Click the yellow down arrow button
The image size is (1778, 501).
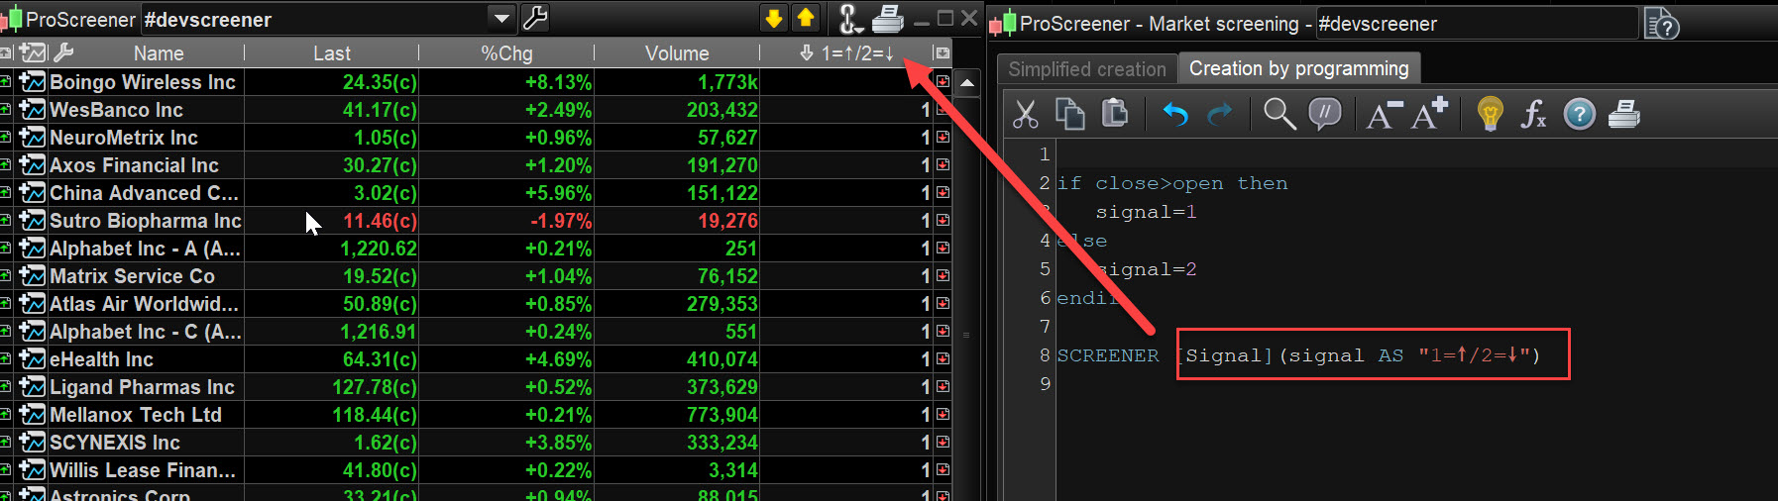click(x=773, y=18)
